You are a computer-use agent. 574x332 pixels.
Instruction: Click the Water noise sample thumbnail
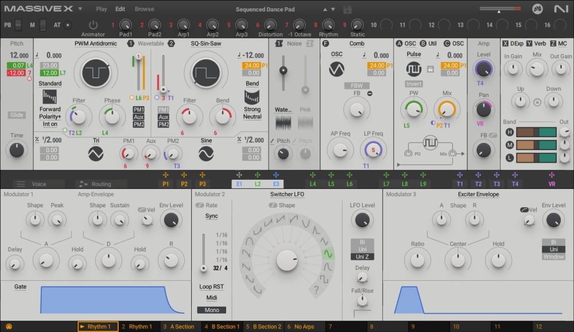[x=283, y=122]
